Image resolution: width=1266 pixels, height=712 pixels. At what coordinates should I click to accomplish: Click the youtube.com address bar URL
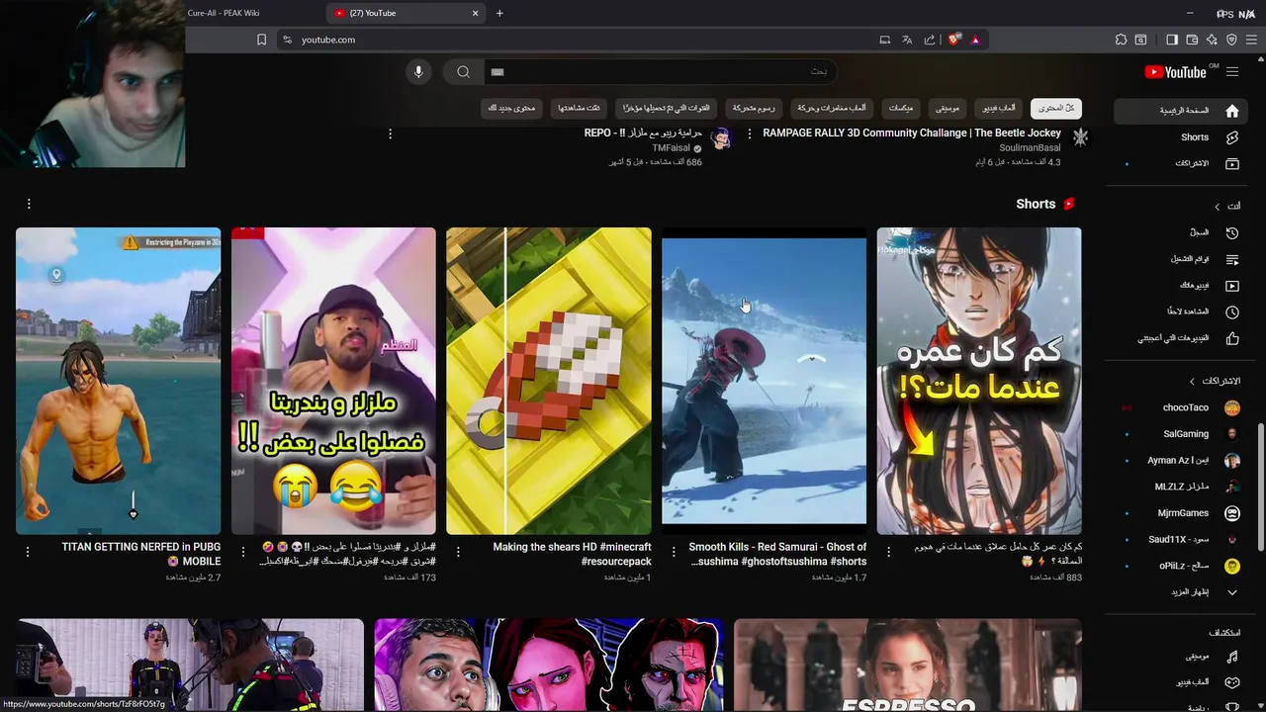[x=328, y=40]
